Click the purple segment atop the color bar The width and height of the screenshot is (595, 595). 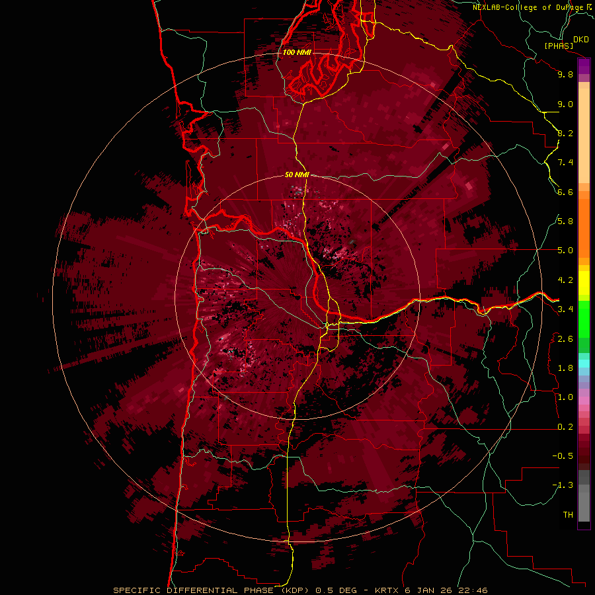[584, 66]
